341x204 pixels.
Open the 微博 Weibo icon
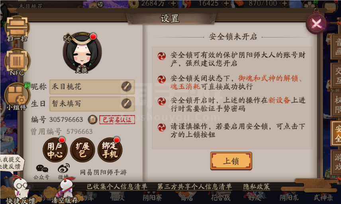63,171
